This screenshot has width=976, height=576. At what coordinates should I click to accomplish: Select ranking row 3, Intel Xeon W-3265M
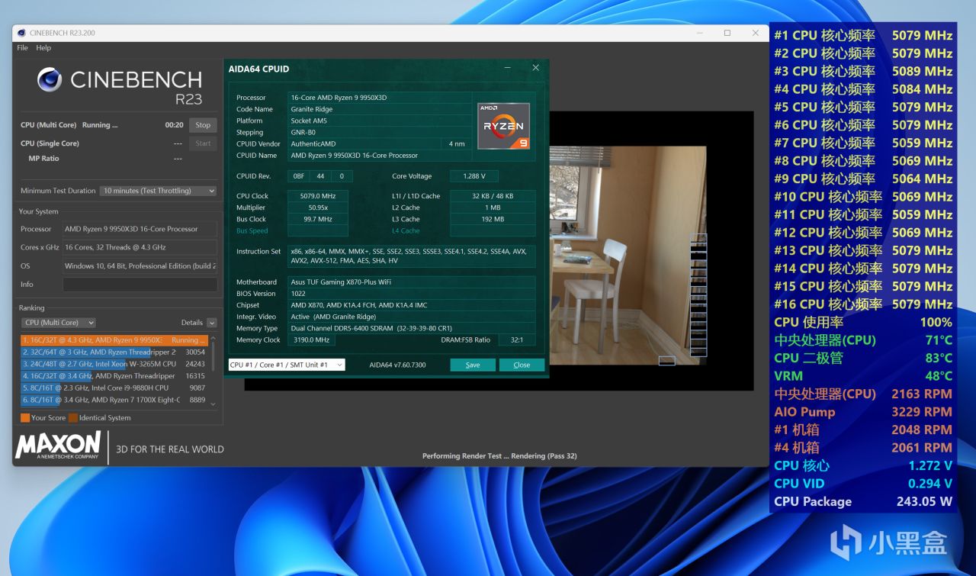114,364
